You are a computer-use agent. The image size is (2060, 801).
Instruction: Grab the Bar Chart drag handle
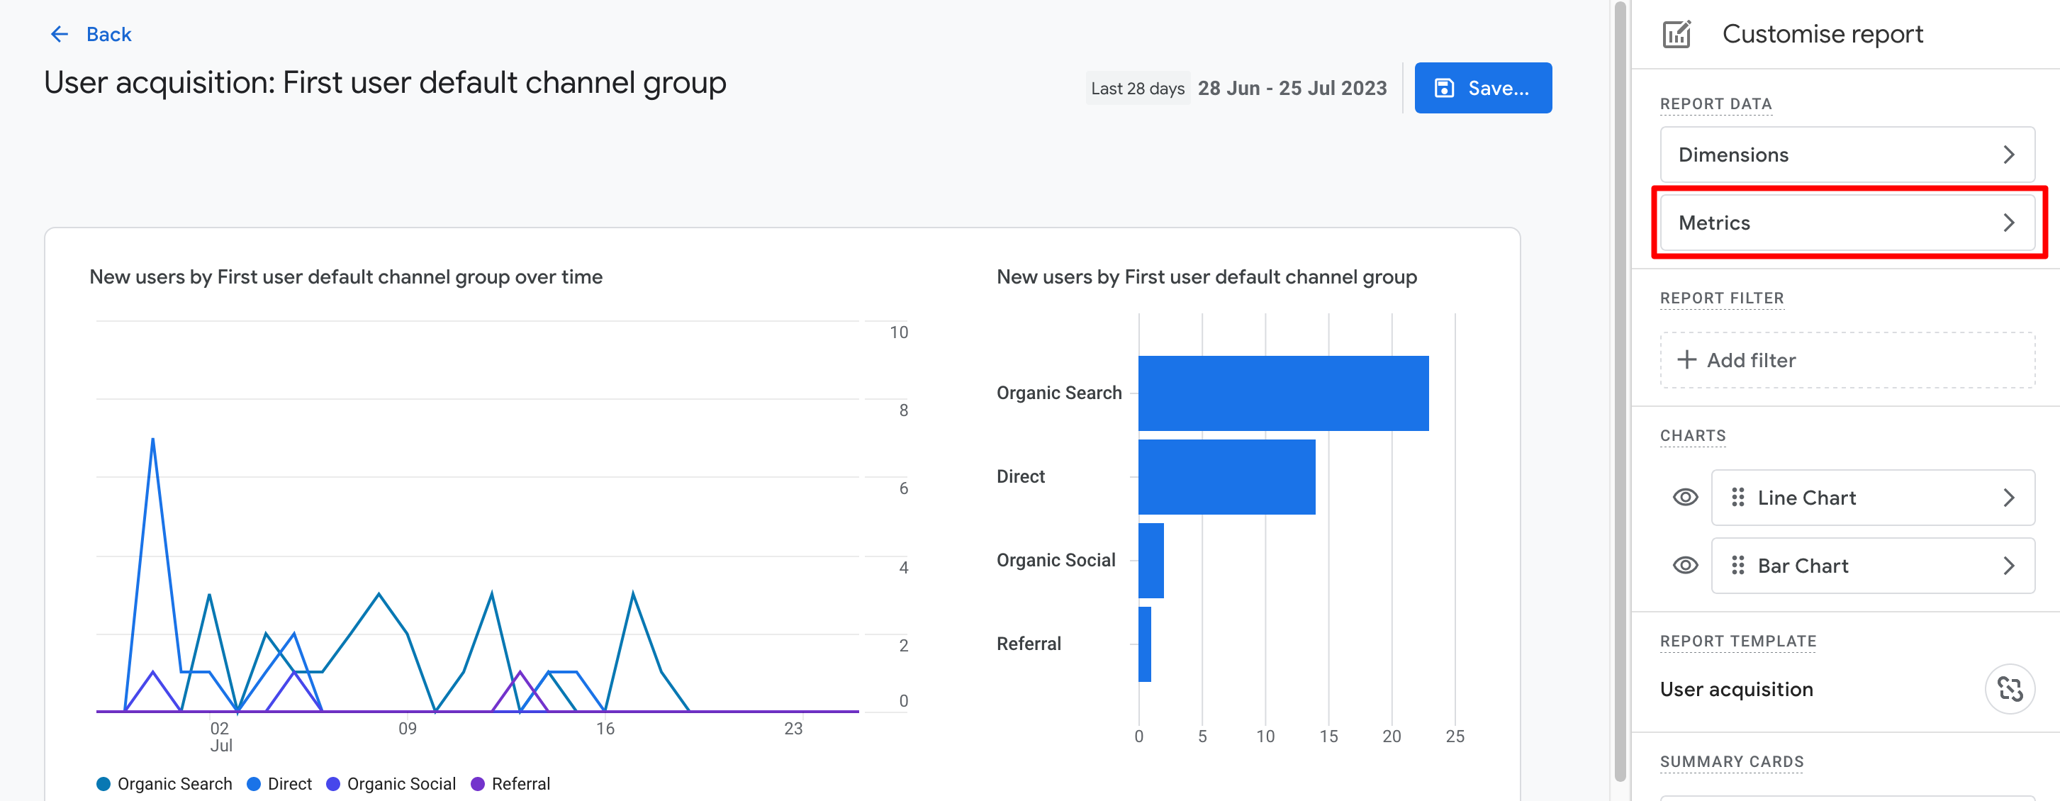coord(1737,565)
